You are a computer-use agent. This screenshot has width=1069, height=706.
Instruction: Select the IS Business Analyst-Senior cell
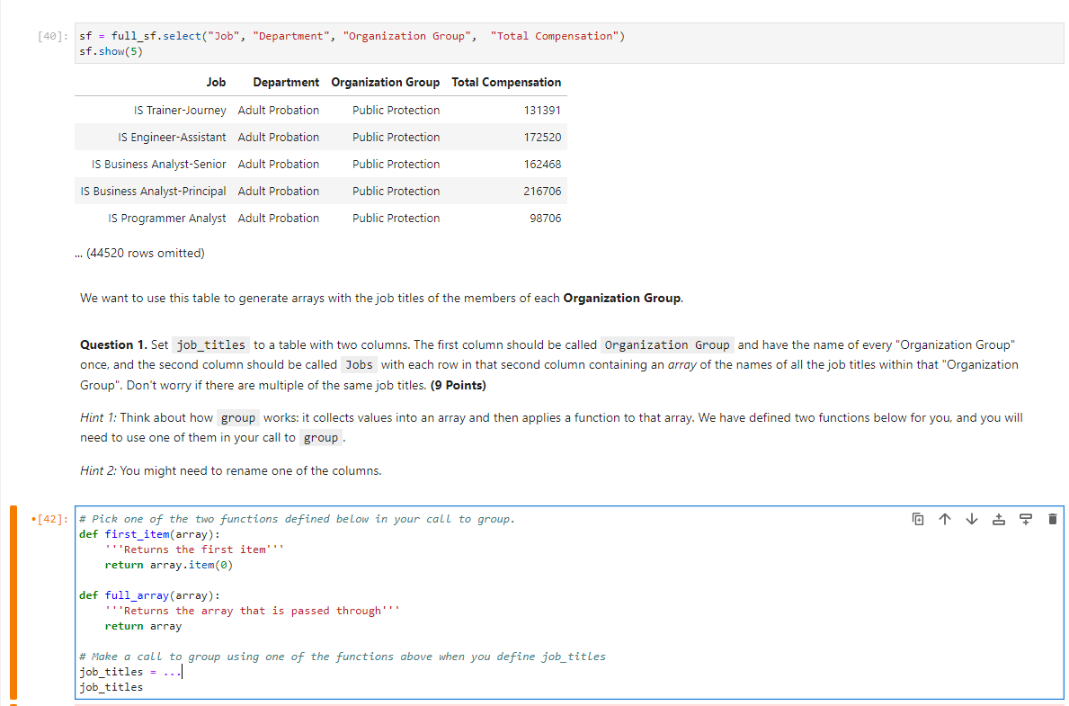pyautogui.click(x=159, y=165)
